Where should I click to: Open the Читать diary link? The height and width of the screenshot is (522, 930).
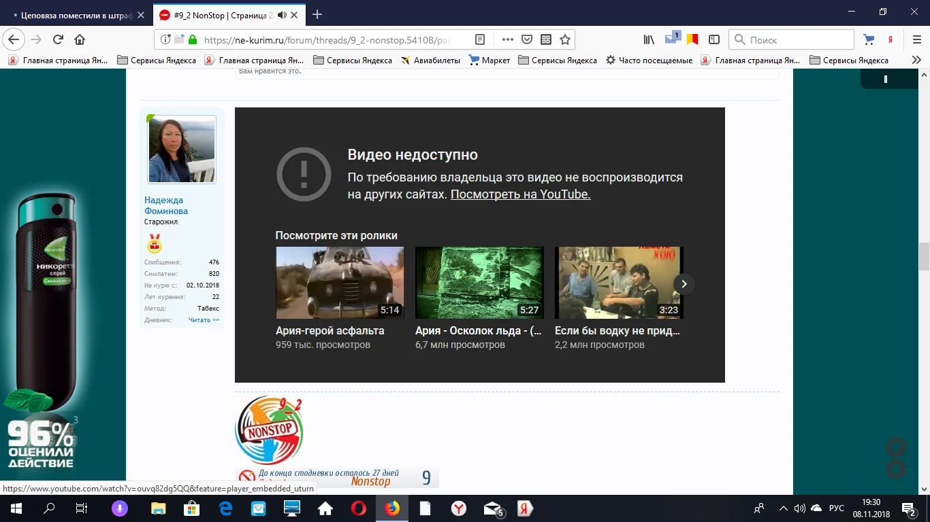pos(204,319)
